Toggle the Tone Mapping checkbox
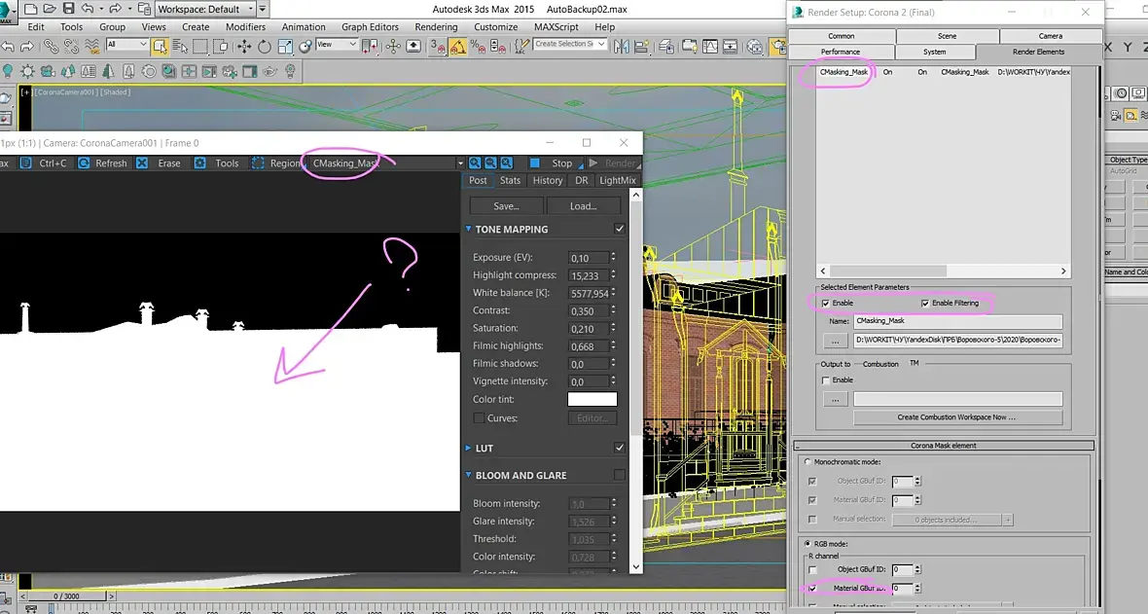Screen dimensions: 1148x614 click(620, 229)
